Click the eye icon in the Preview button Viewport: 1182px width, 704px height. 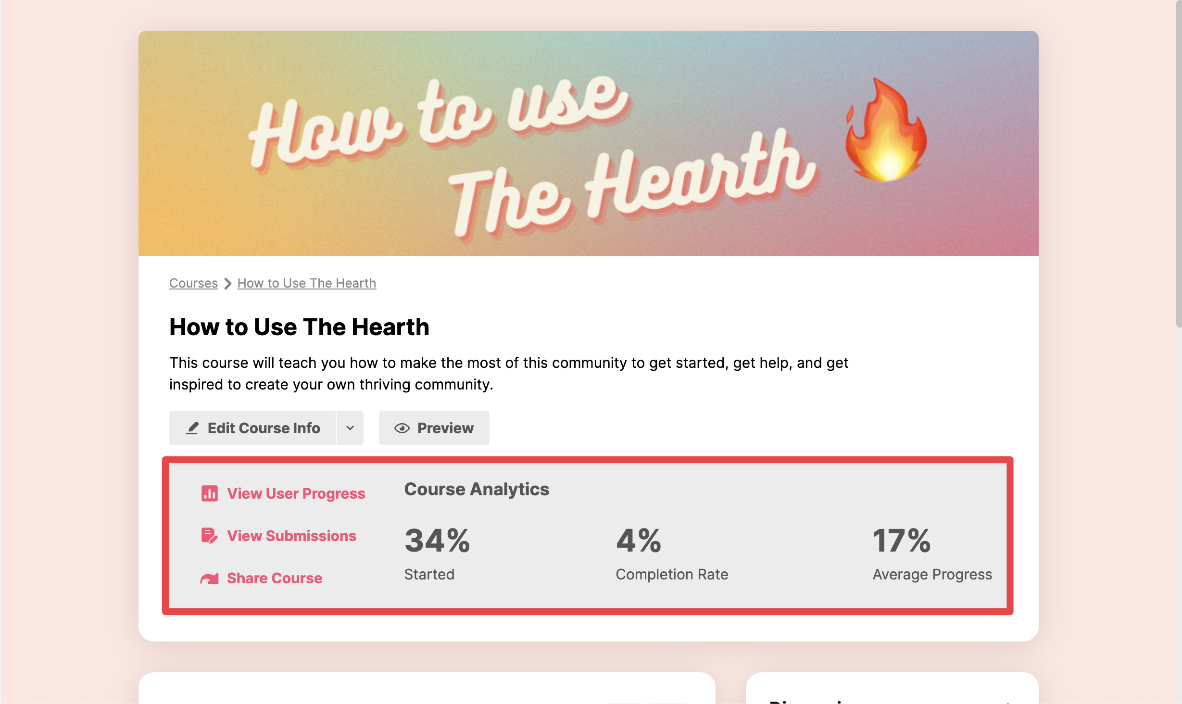[x=402, y=428]
